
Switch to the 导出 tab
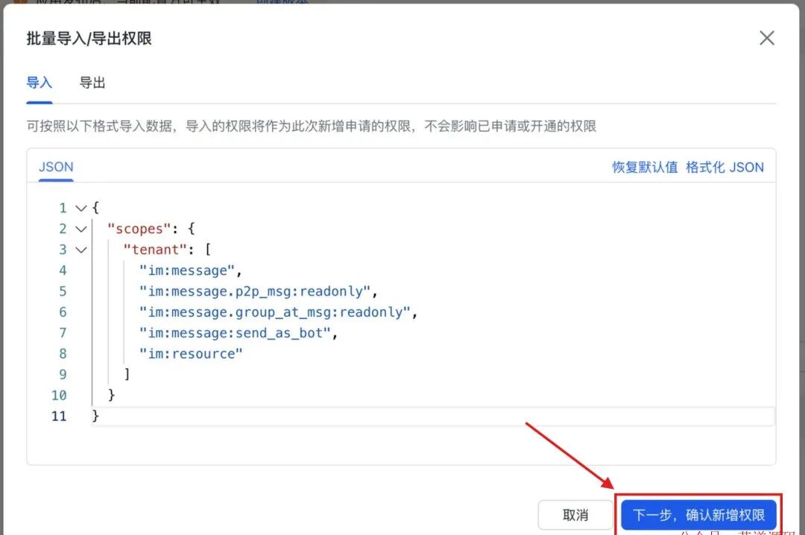point(92,83)
